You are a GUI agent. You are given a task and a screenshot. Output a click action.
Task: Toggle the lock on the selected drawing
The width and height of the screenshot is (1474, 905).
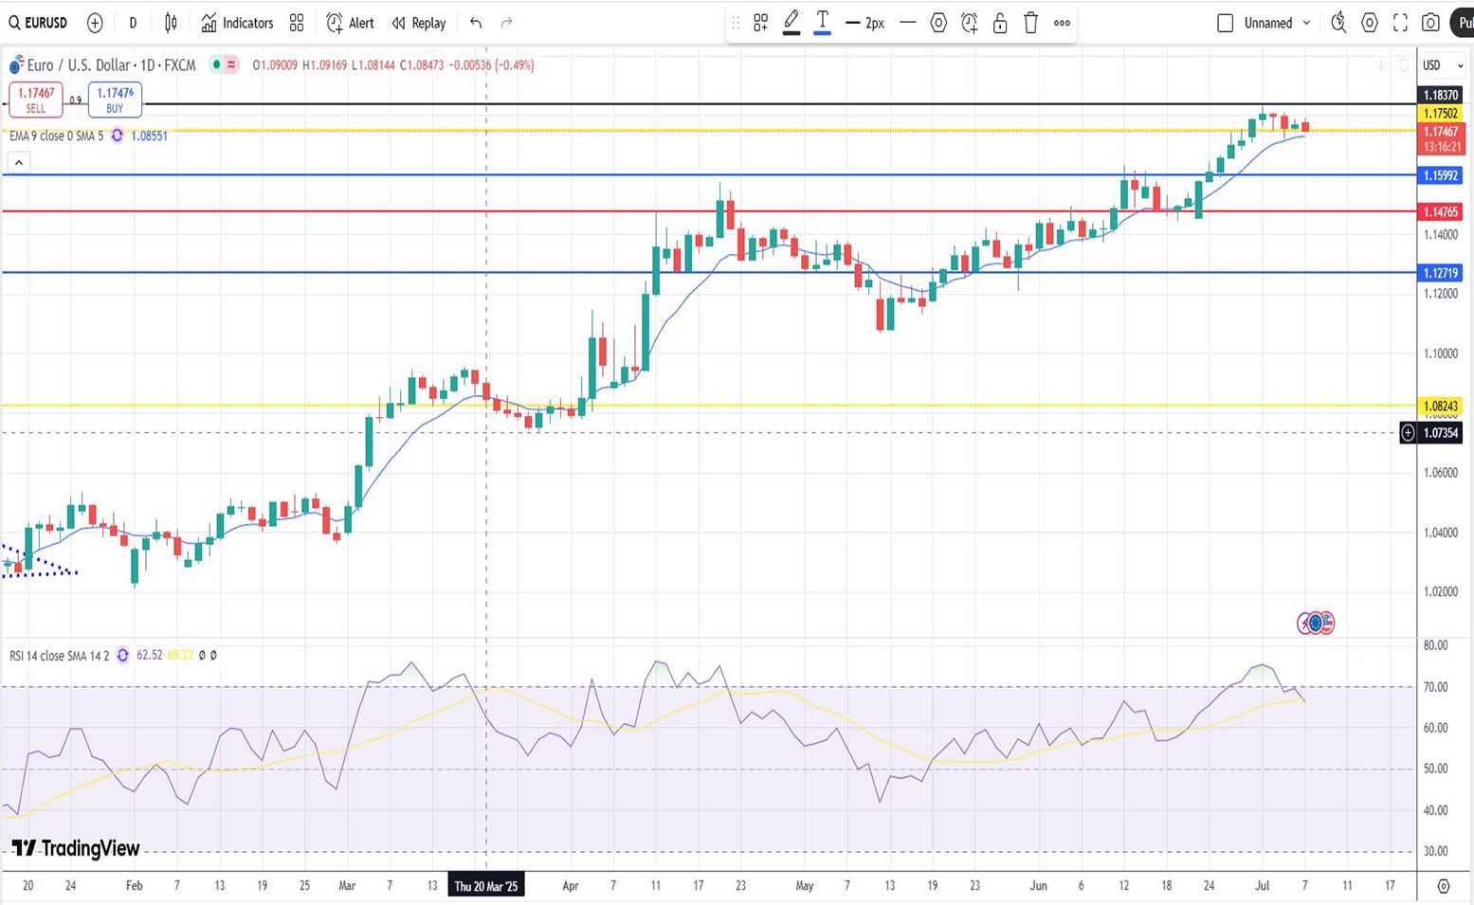click(1000, 23)
